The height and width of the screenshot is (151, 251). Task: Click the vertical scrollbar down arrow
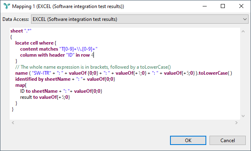pyautogui.click(x=243, y=116)
